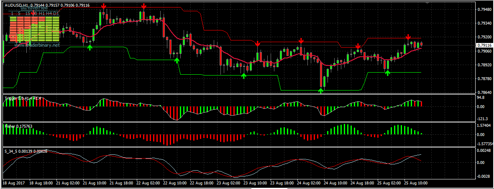The height and width of the screenshot is (189, 494).
Task: Click the 0.79340 price scale value
Action: click(x=484, y=23)
